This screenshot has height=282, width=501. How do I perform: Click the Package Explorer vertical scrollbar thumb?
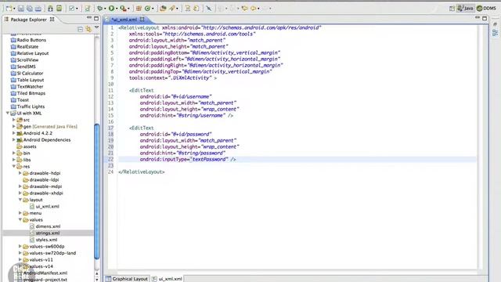97,192
